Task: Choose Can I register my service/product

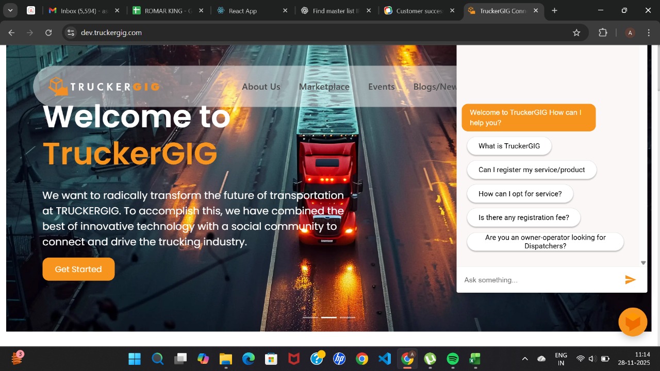Action: tap(532, 170)
